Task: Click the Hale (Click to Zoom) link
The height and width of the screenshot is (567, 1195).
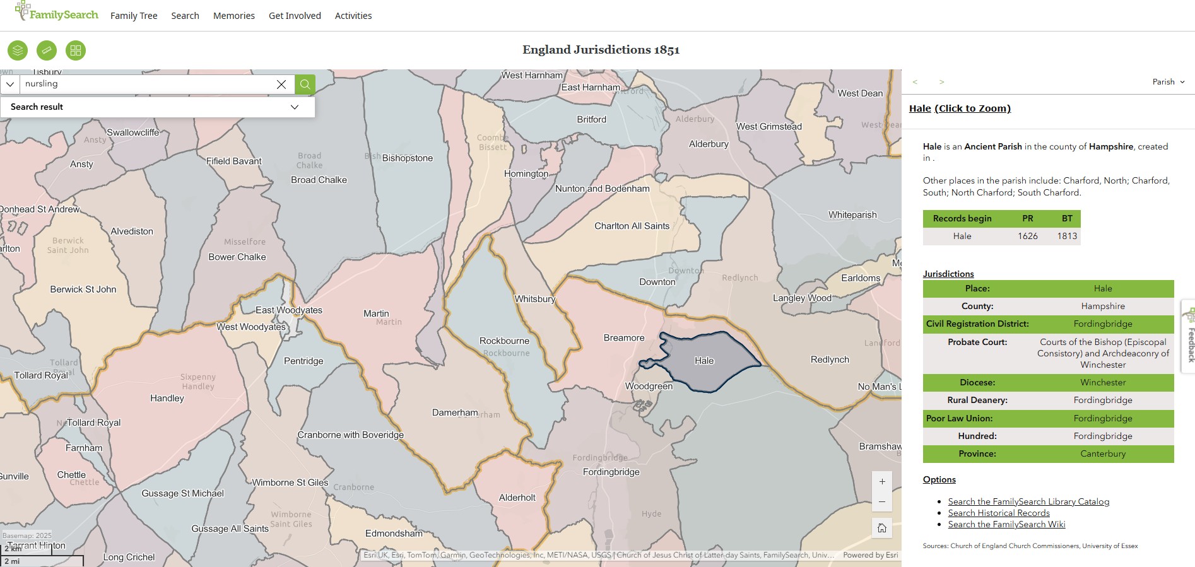Action: point(960,108)
